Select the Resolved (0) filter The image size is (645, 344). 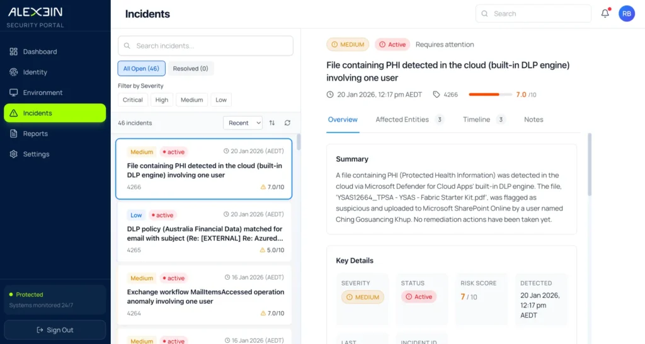click(191, 69)
